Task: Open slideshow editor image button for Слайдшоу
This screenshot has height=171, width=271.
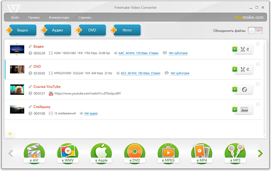Action: pyautogui.click(x=244, y=110)
